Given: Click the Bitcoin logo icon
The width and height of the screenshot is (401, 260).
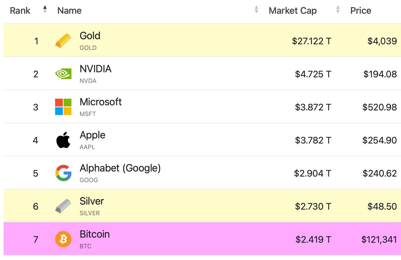Looking at the screenshot, I should (63, 239).
